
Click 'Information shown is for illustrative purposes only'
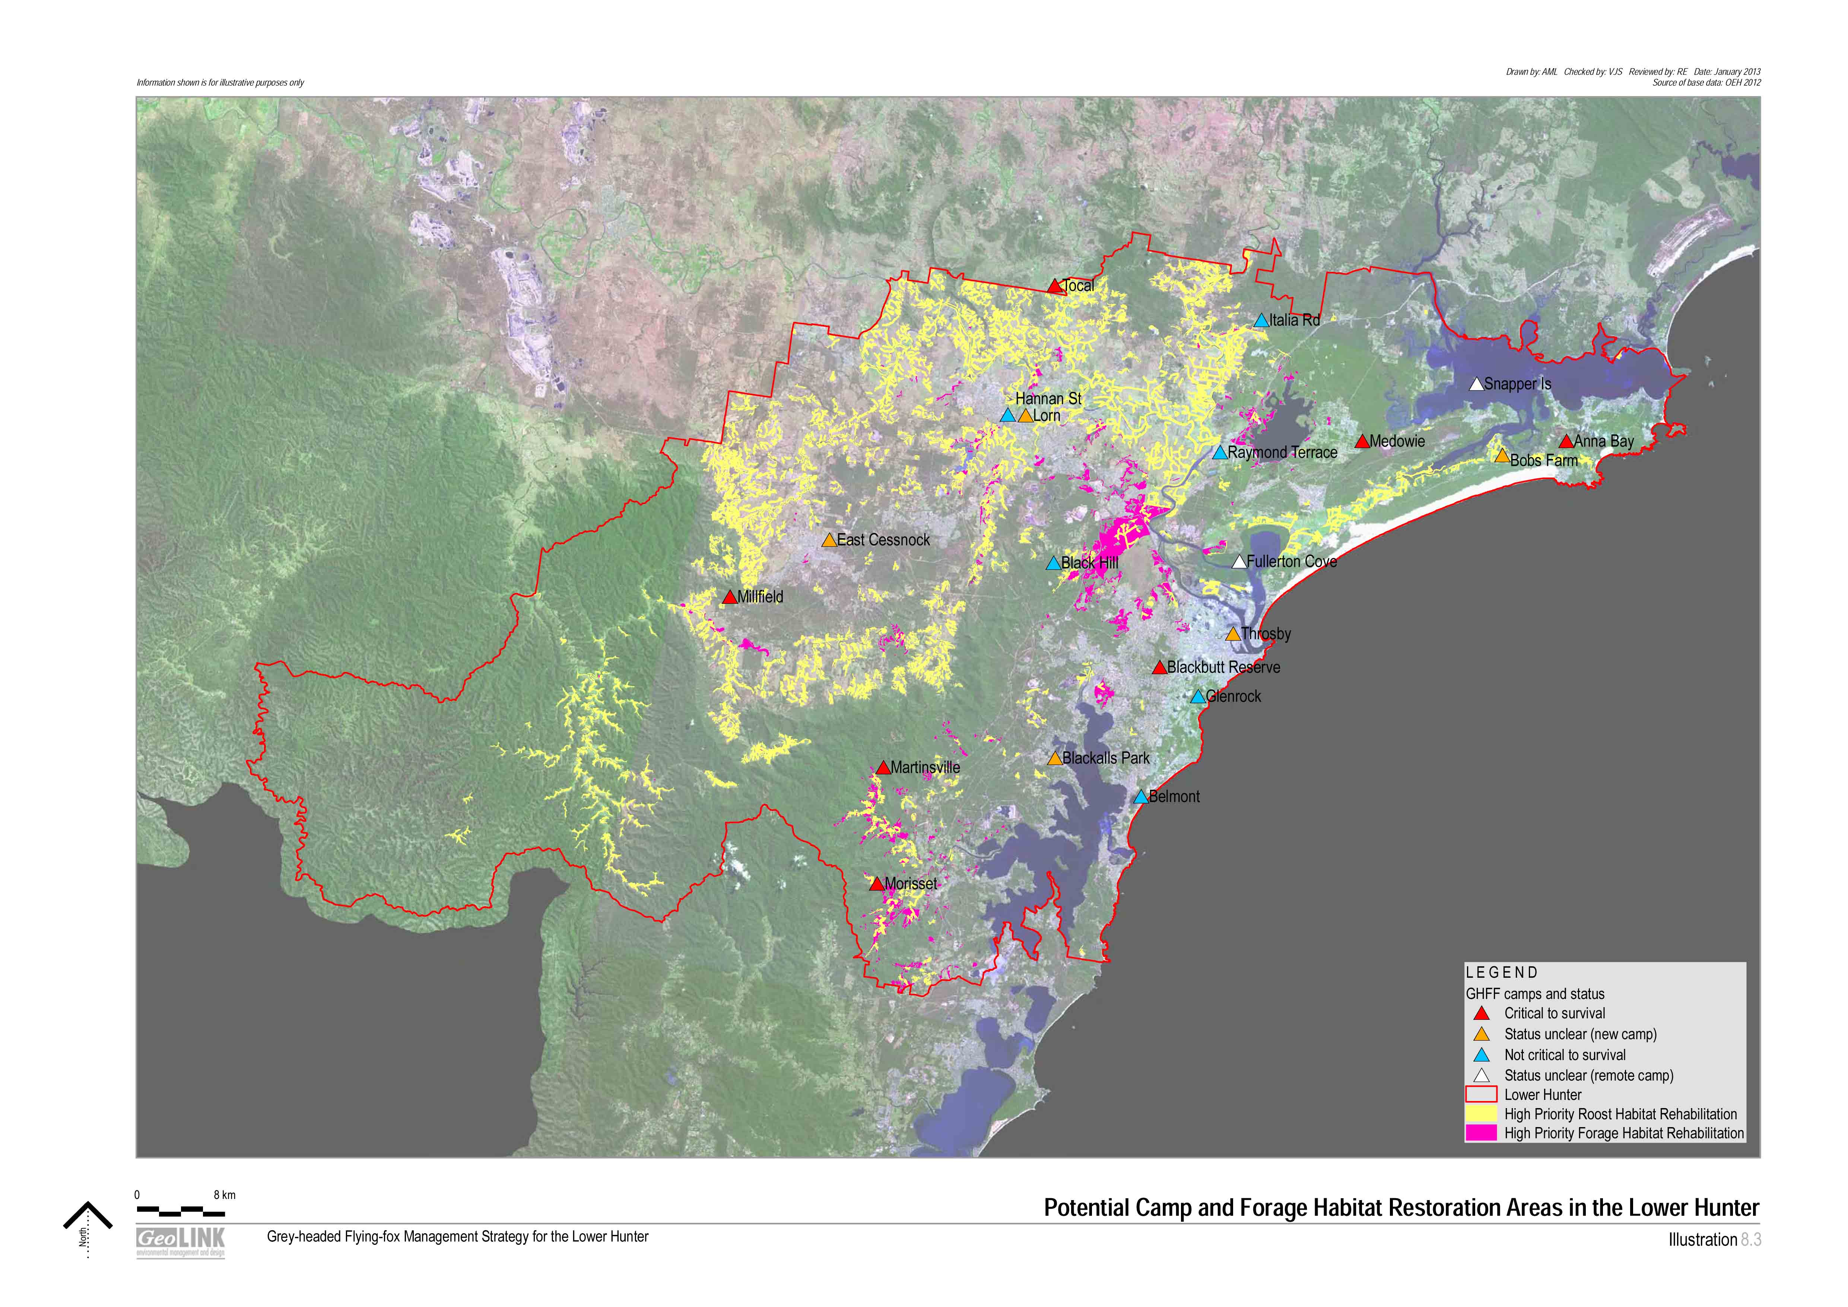click(220, 83)
